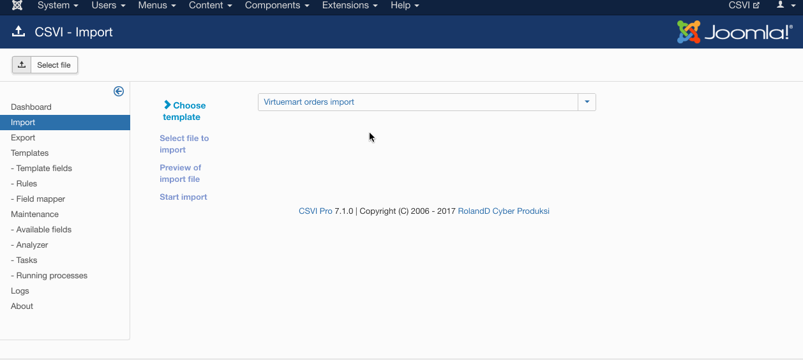The image size is (803, 360).
Task: Open Analyzer in the sidebar
Action: pyautogui.click(x=29, y=245)
